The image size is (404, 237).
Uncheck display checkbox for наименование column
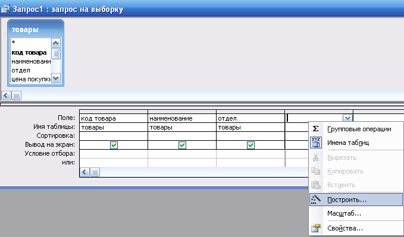pos(182,145)
